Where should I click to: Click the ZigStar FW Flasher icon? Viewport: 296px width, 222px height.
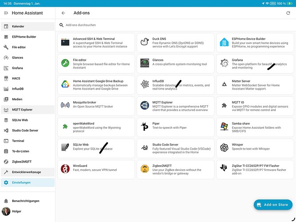224,168
